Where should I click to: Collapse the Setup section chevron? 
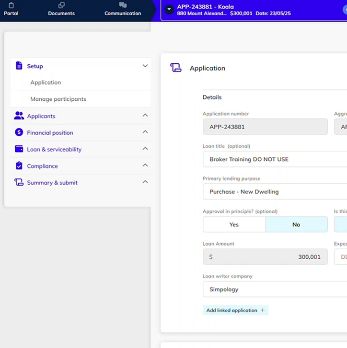pos(145,66)
